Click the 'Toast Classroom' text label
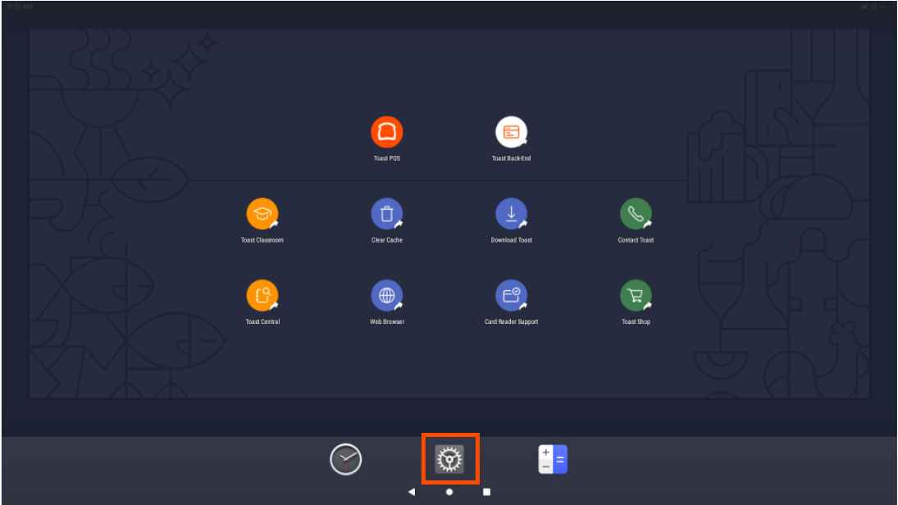The image size is (898, 505). coord(262,240)
